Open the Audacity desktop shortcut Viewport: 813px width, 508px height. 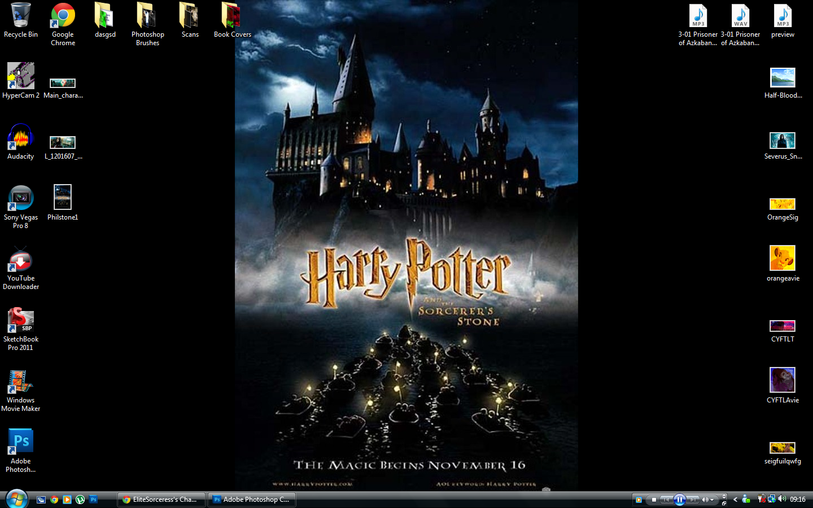21,138
